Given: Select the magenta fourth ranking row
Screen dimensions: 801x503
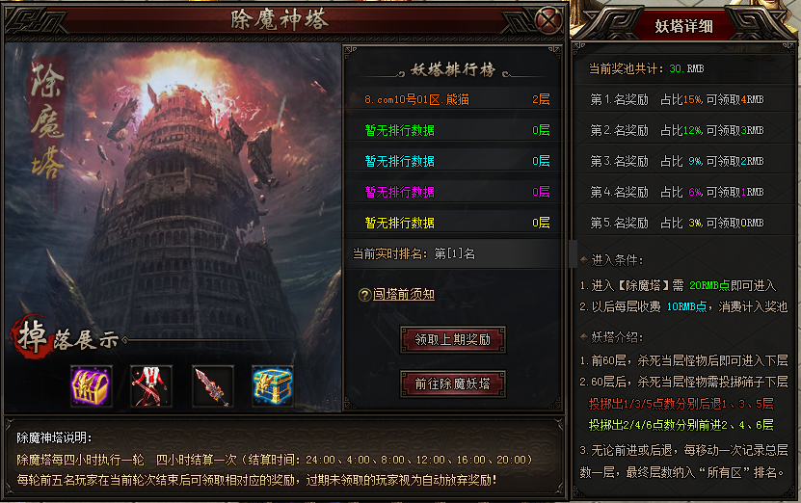Looking at the screenshot, I should [x=453, y=192].
